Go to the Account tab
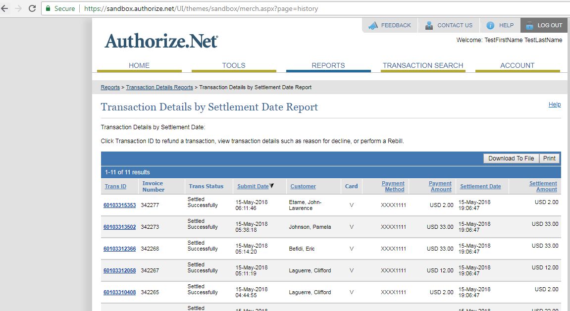This screenshot has height=311, width=570. coord(517,65)
